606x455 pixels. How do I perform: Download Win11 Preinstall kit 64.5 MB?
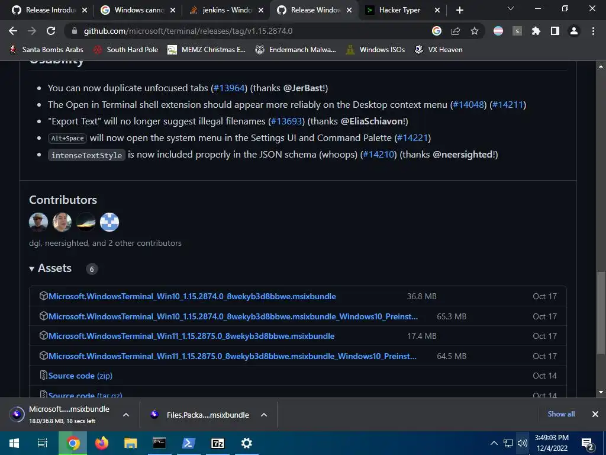coord(232,356)
